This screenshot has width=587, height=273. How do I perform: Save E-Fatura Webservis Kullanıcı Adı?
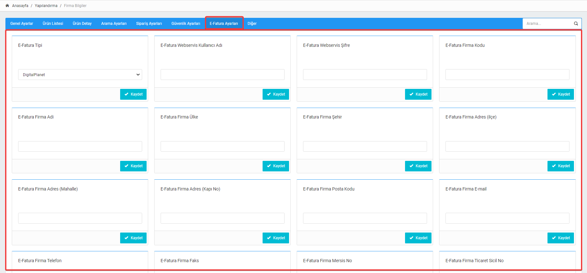point(276,94)
